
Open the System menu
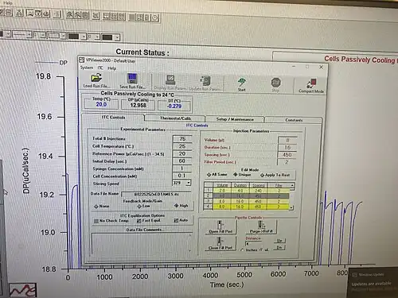tap(87, 68)
